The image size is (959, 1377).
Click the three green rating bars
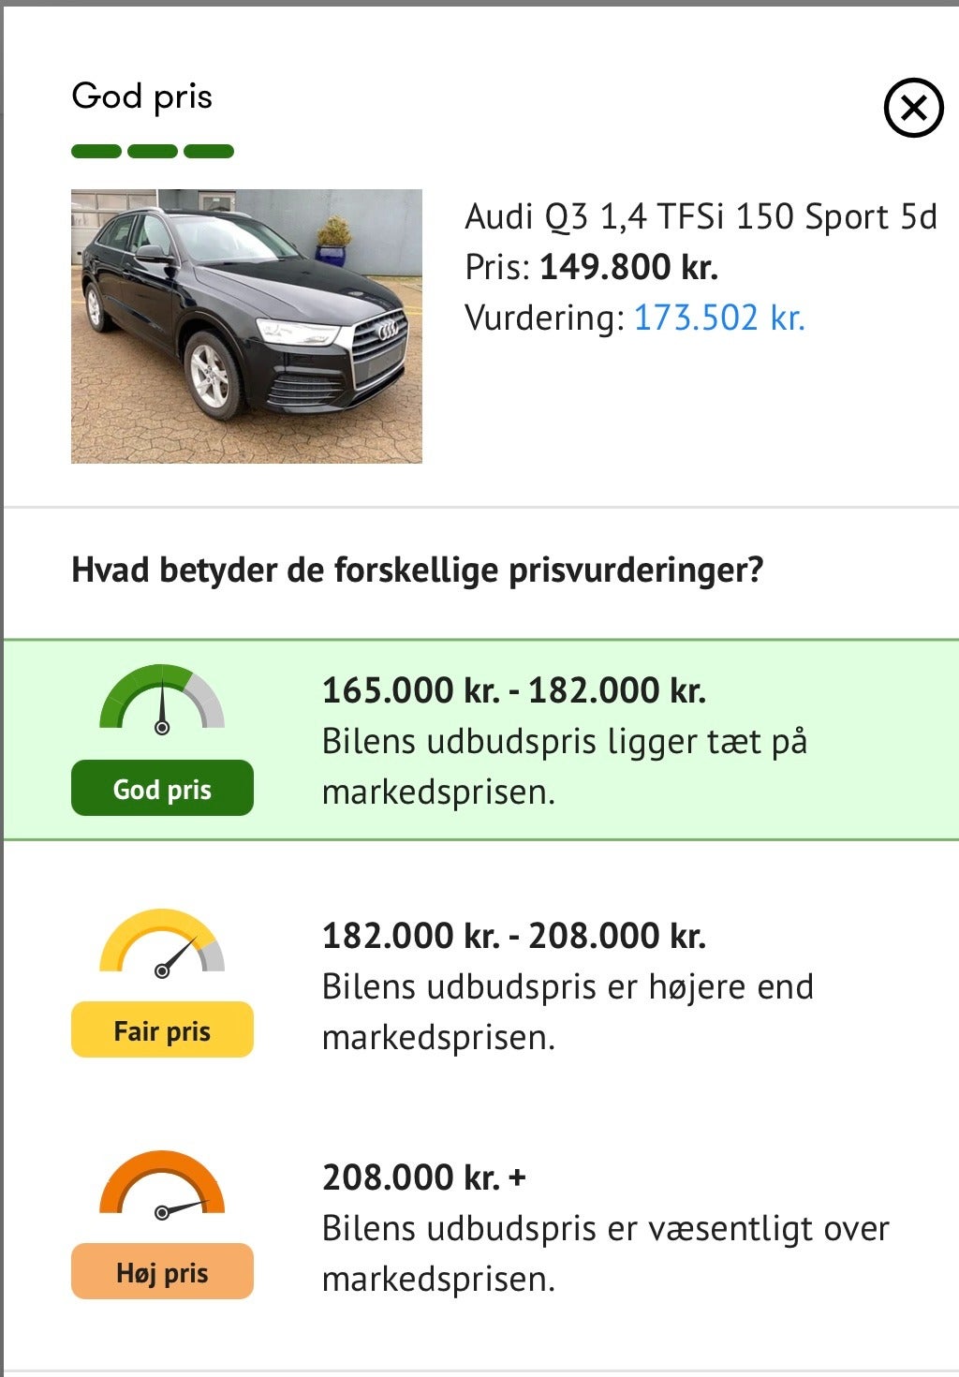point(153,152)
